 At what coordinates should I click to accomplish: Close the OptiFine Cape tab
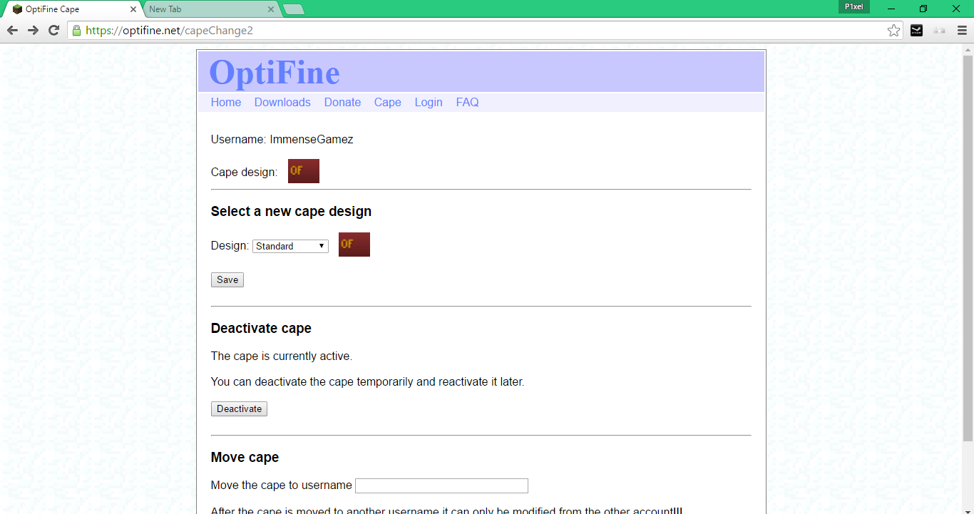(x=133, y=9)
